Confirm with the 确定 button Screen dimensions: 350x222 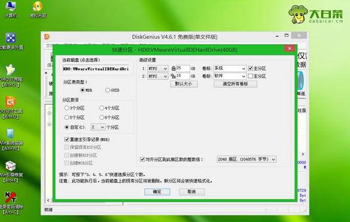pyautogui.click(x=157, y=192)
